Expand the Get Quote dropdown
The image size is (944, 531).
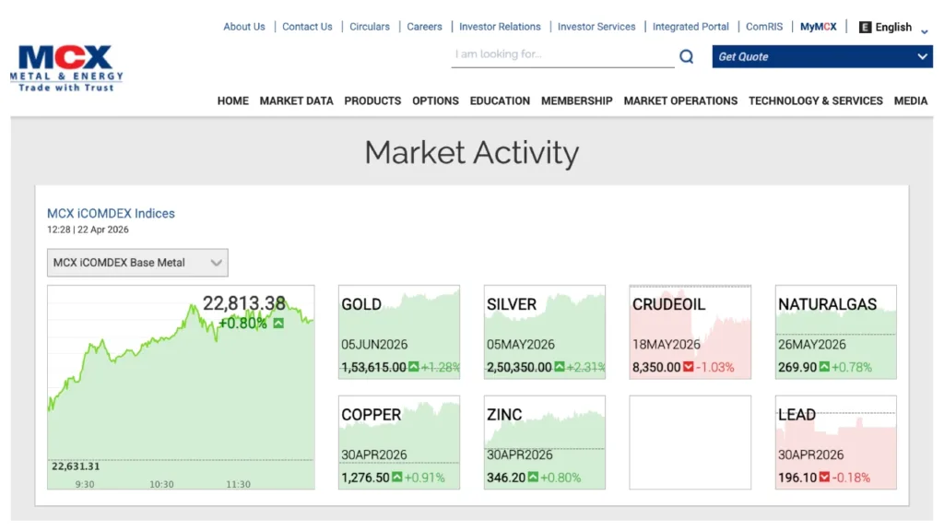click(x=922, y=57)
